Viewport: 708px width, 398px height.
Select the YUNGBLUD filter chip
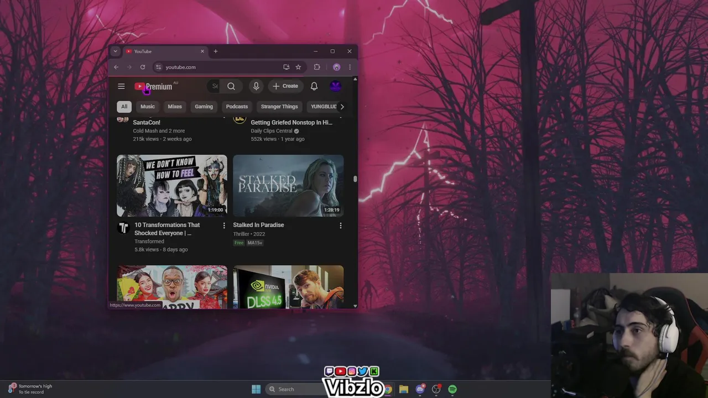[324, 107]
